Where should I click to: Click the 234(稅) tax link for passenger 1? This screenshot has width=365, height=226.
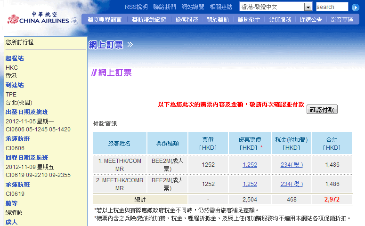point(292,164)
